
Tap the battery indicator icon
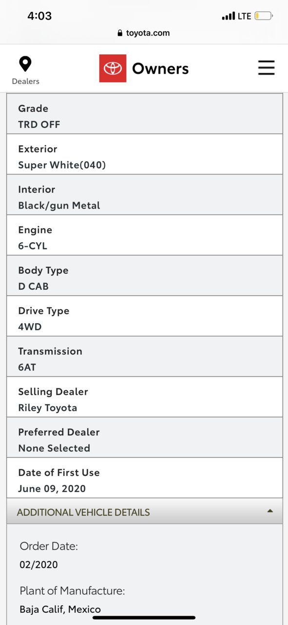coord(264,16)
